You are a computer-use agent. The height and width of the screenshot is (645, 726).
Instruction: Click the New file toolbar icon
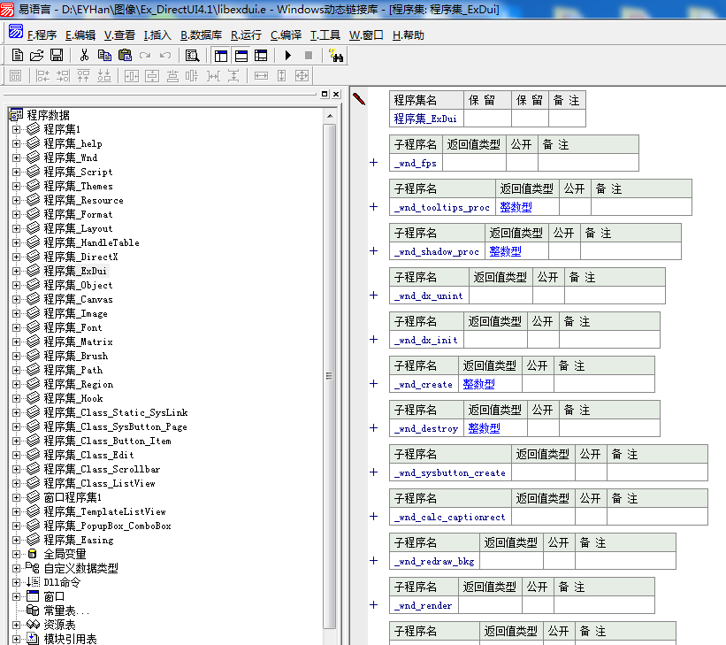(17, 56)
